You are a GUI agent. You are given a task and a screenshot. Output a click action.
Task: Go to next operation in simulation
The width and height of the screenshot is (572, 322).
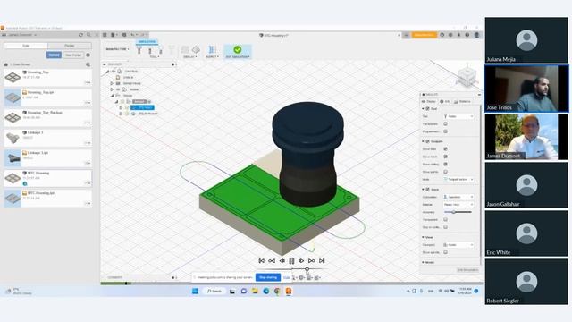[311, 260]
